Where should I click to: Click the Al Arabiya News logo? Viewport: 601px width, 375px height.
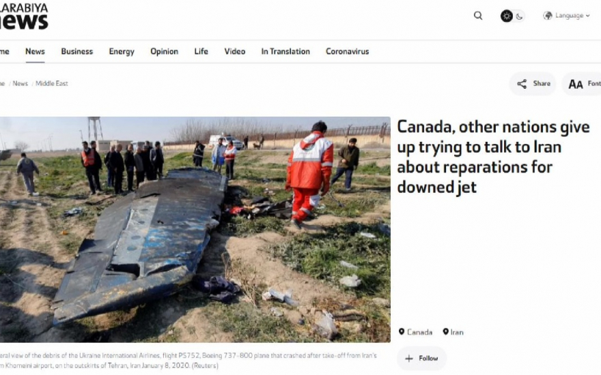24,16
